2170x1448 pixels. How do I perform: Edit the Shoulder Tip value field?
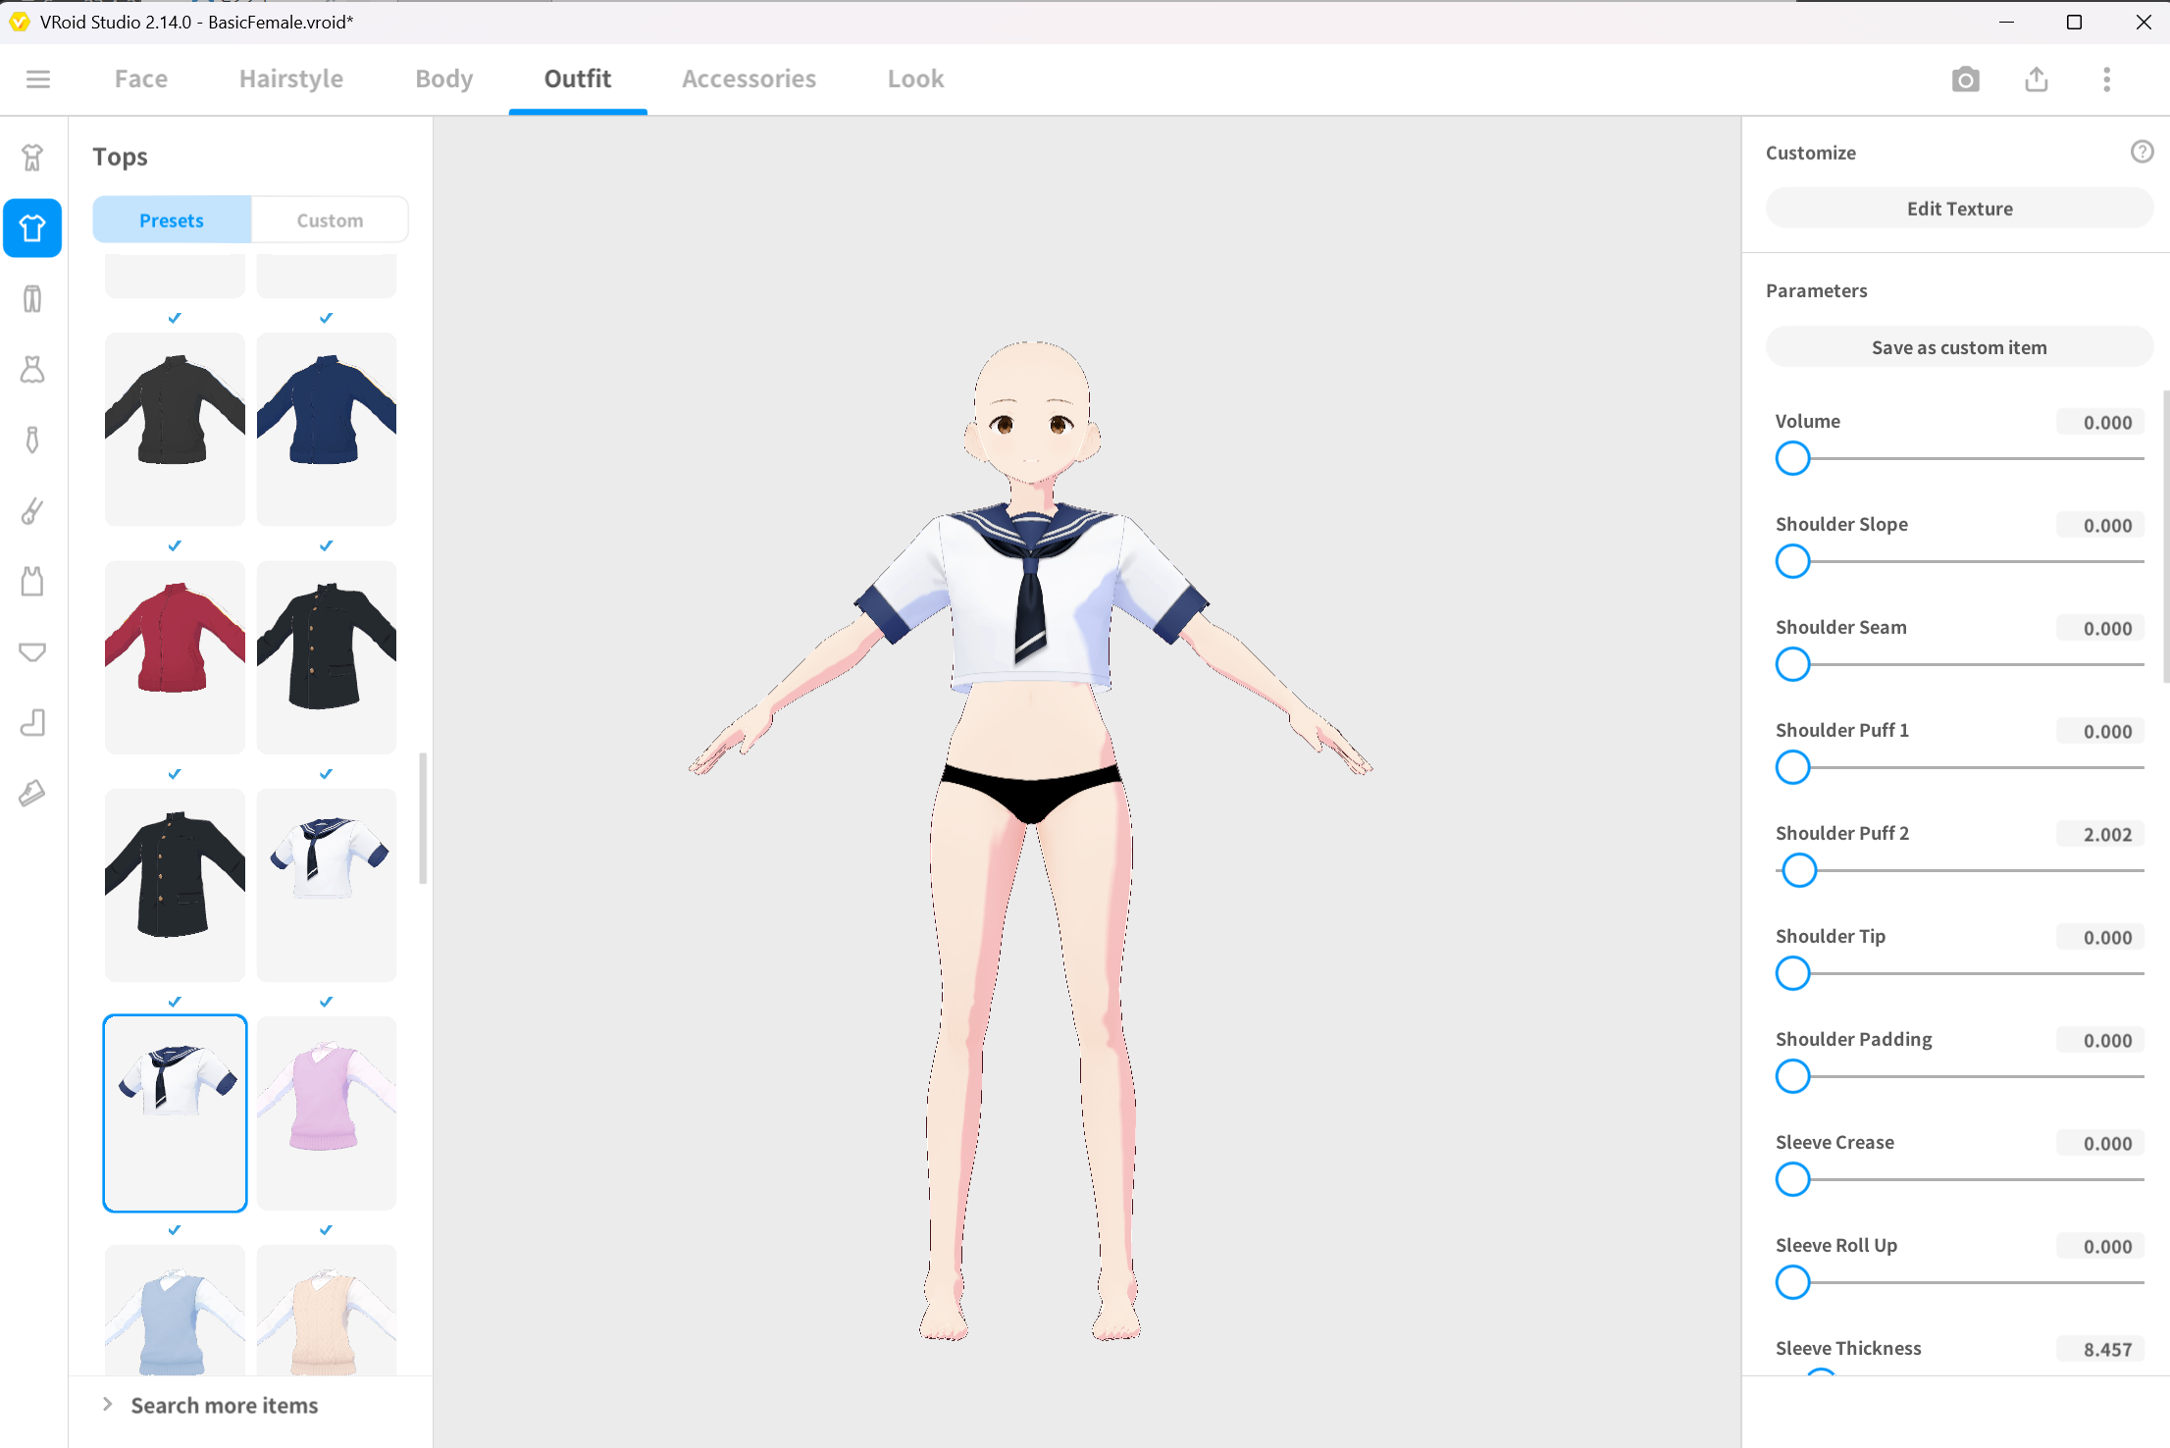2100,937
